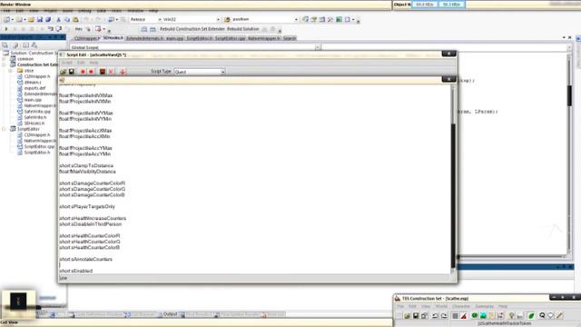This screenshot has height=327, width=581.
Task: Click the Save icon in TES Construction Set toolbar
Action: (416, 316)
